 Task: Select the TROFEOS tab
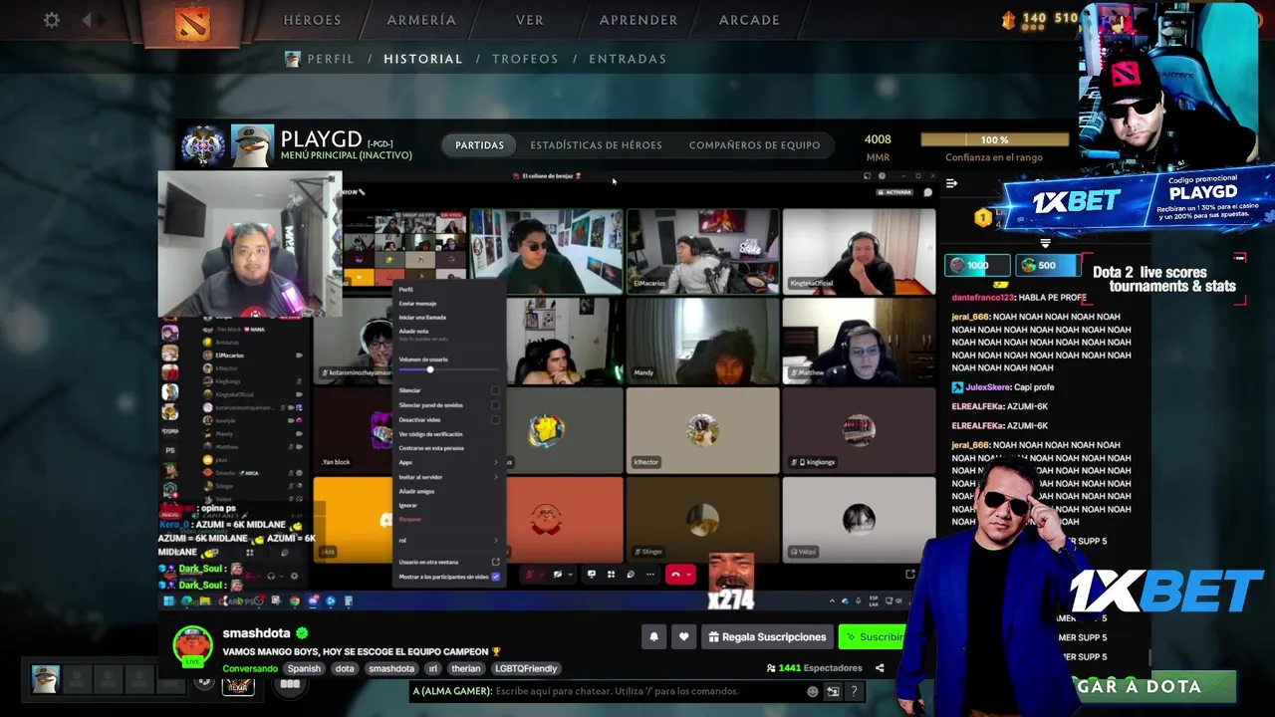coord(525,59)
